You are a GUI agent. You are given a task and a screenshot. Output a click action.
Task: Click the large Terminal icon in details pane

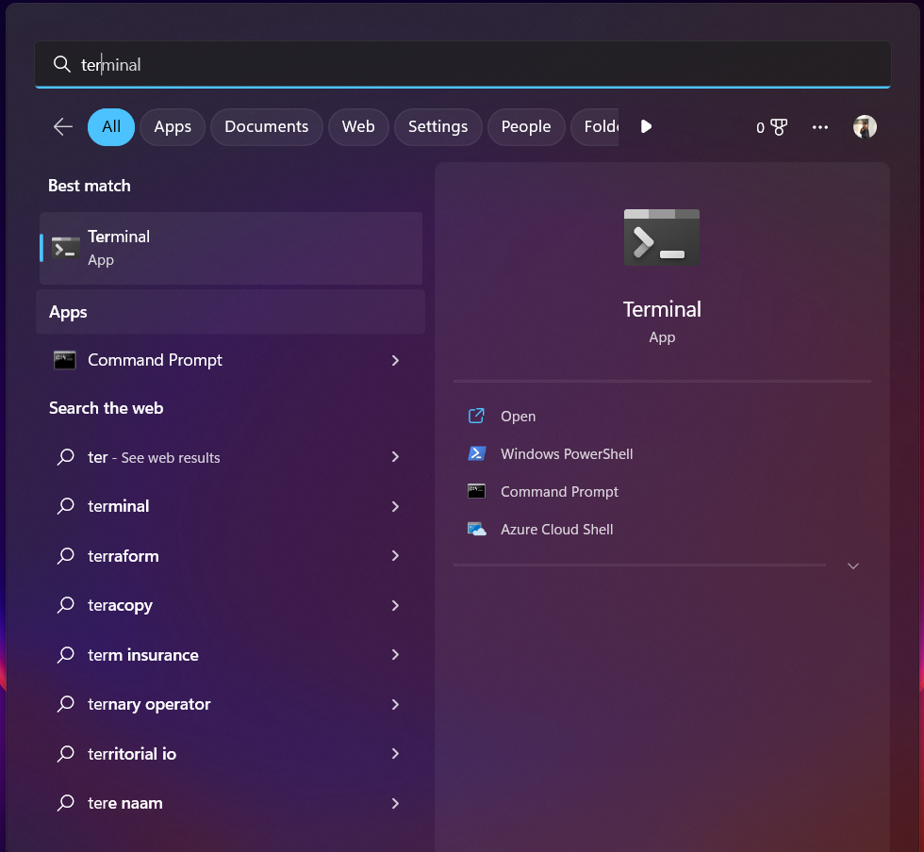point(662,238)
